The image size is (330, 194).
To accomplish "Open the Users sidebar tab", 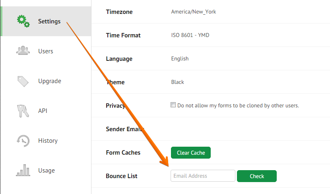I will (x=46, y=51).
